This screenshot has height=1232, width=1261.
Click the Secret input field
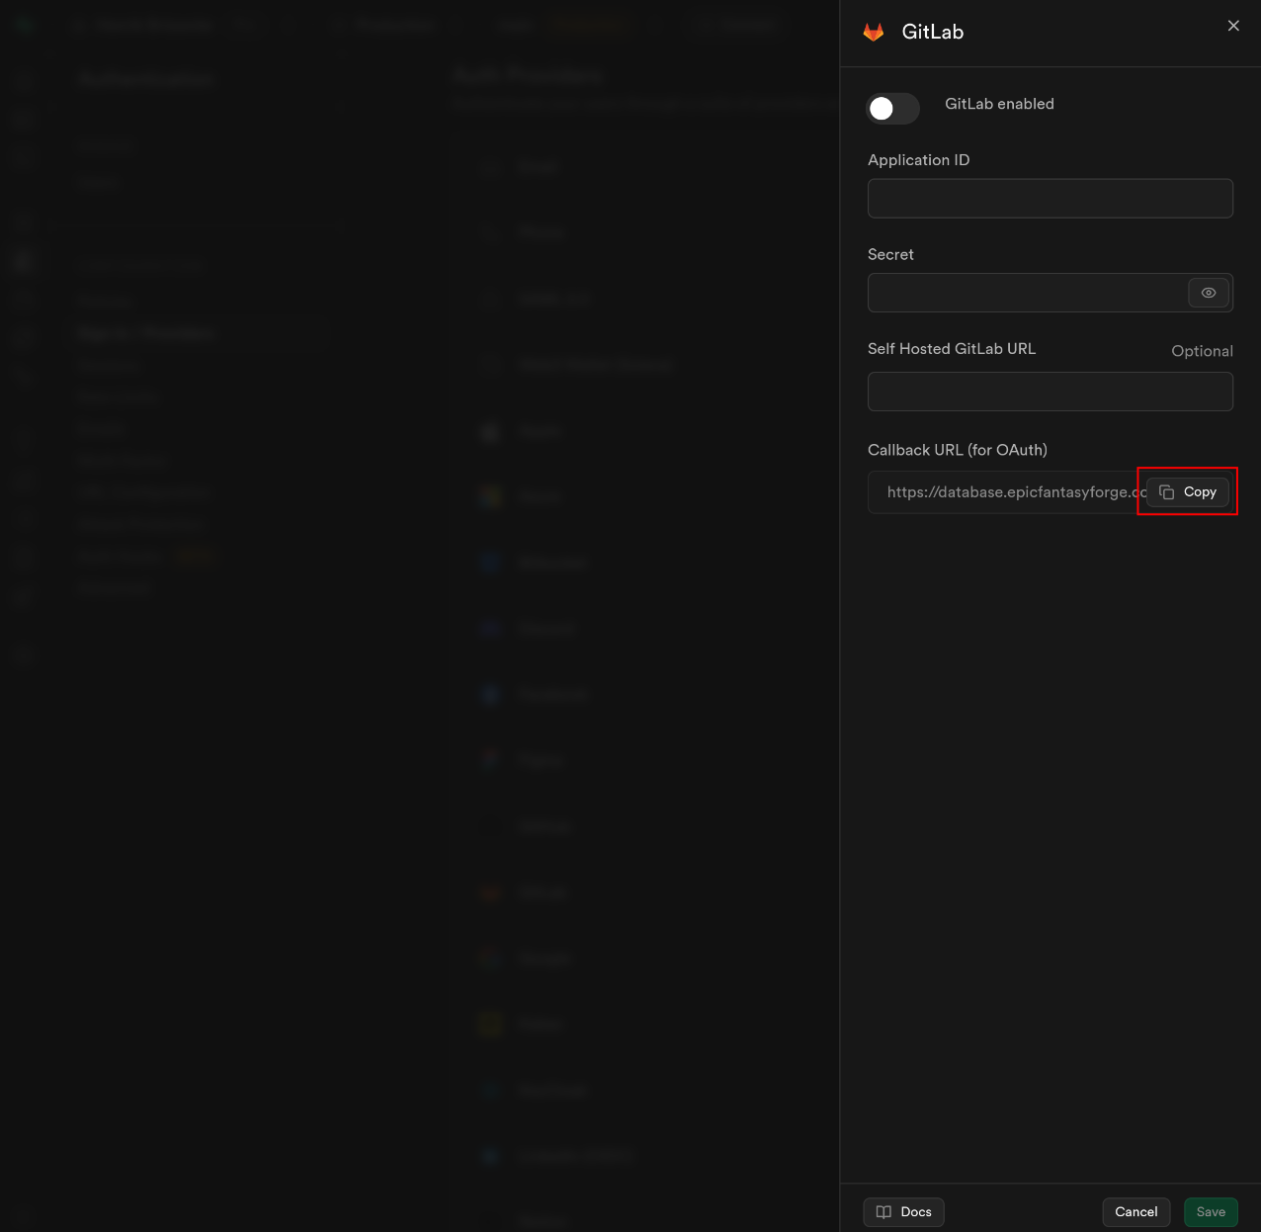pyautogui.click(x=1028, y=293)
